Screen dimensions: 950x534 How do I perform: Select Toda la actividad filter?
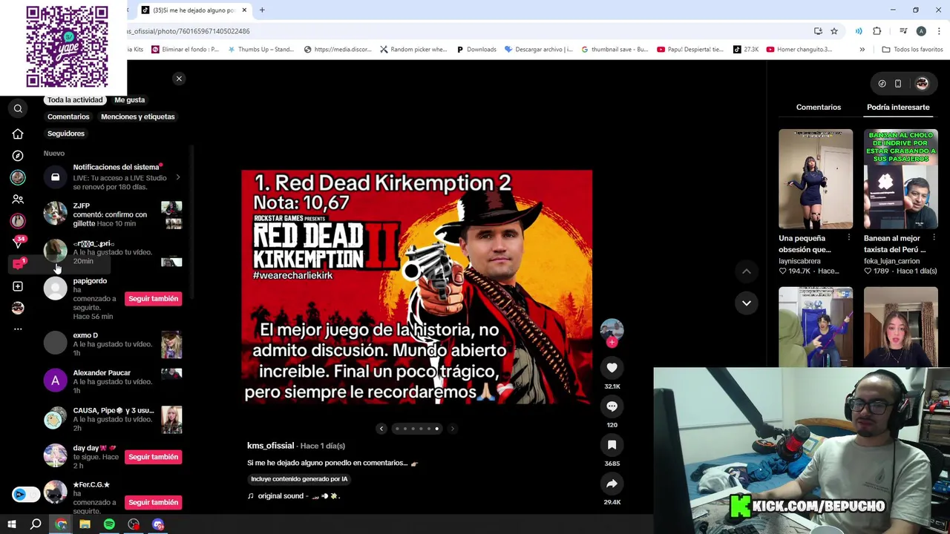pos(75,100)
